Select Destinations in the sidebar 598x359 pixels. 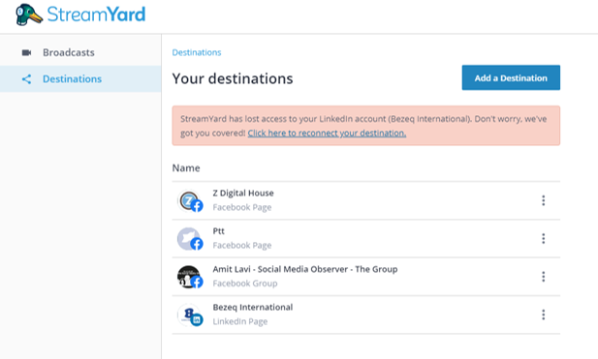pos(80,78)
